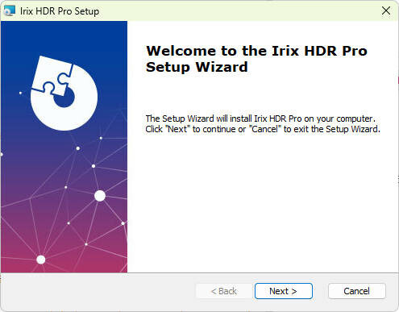Viewport: 399px width, 312px height.
Task: Click the Welcome to Irix HDR Pro heading
Action: (x=256, y=59)
